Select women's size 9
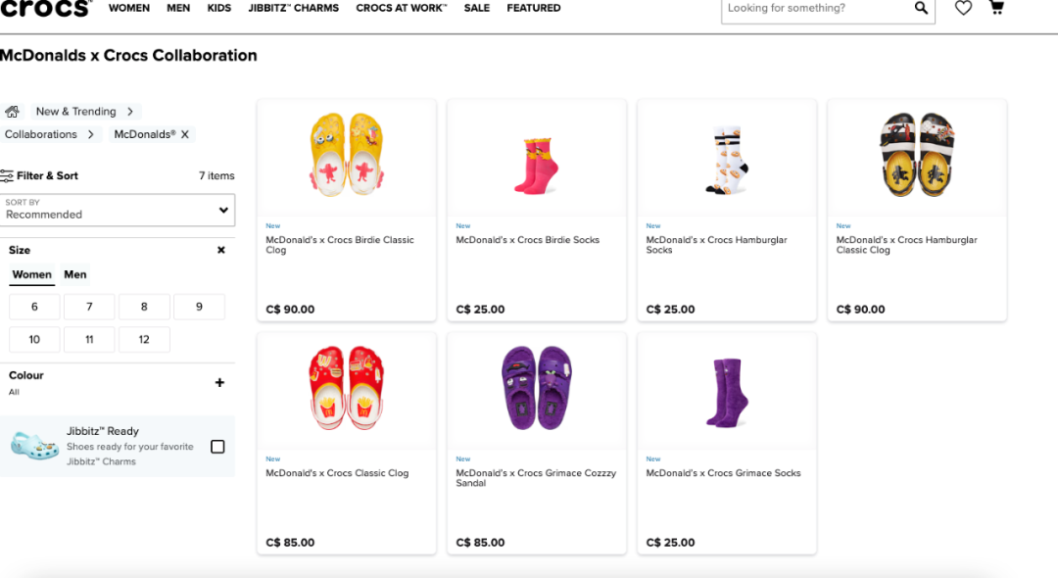 pyautogui.click(x=199, y=307)
